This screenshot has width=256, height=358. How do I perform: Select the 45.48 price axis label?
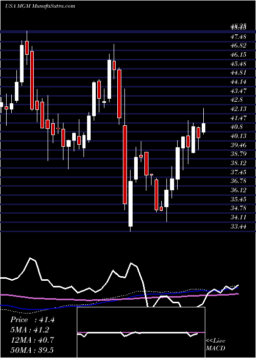[238, 64]
